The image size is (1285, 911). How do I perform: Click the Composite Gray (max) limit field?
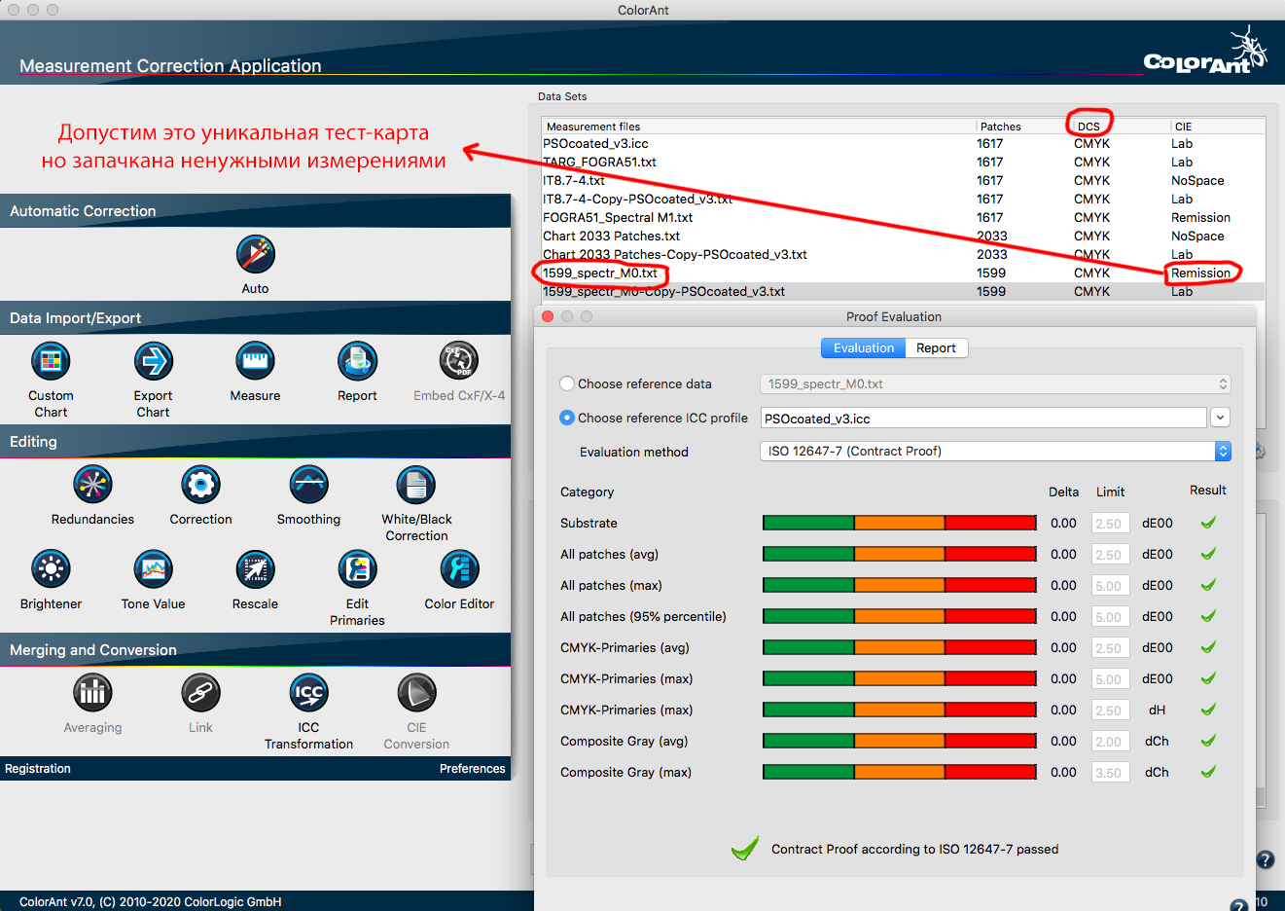point(1111,773)
